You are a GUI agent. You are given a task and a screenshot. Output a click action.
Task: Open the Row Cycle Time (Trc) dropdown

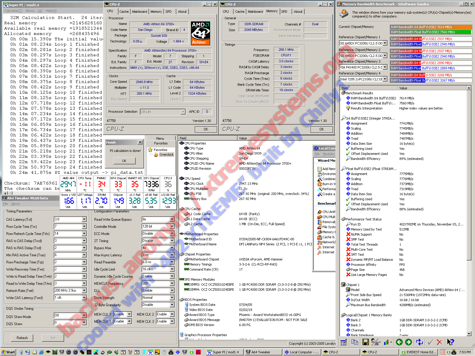click(84, 226)
